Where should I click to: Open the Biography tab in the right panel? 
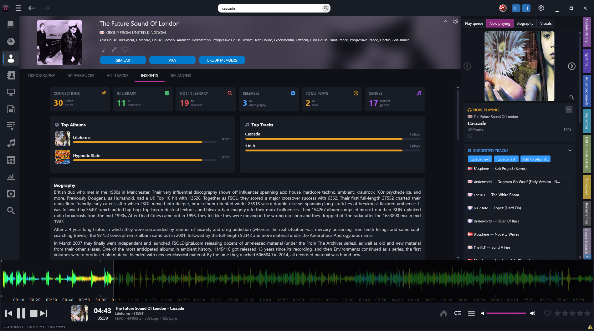pos(525,23)
